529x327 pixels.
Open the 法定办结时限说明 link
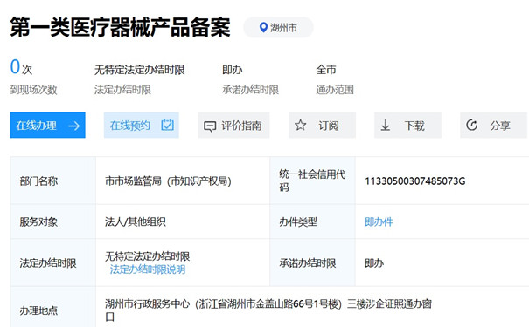(x=148, y=269)
